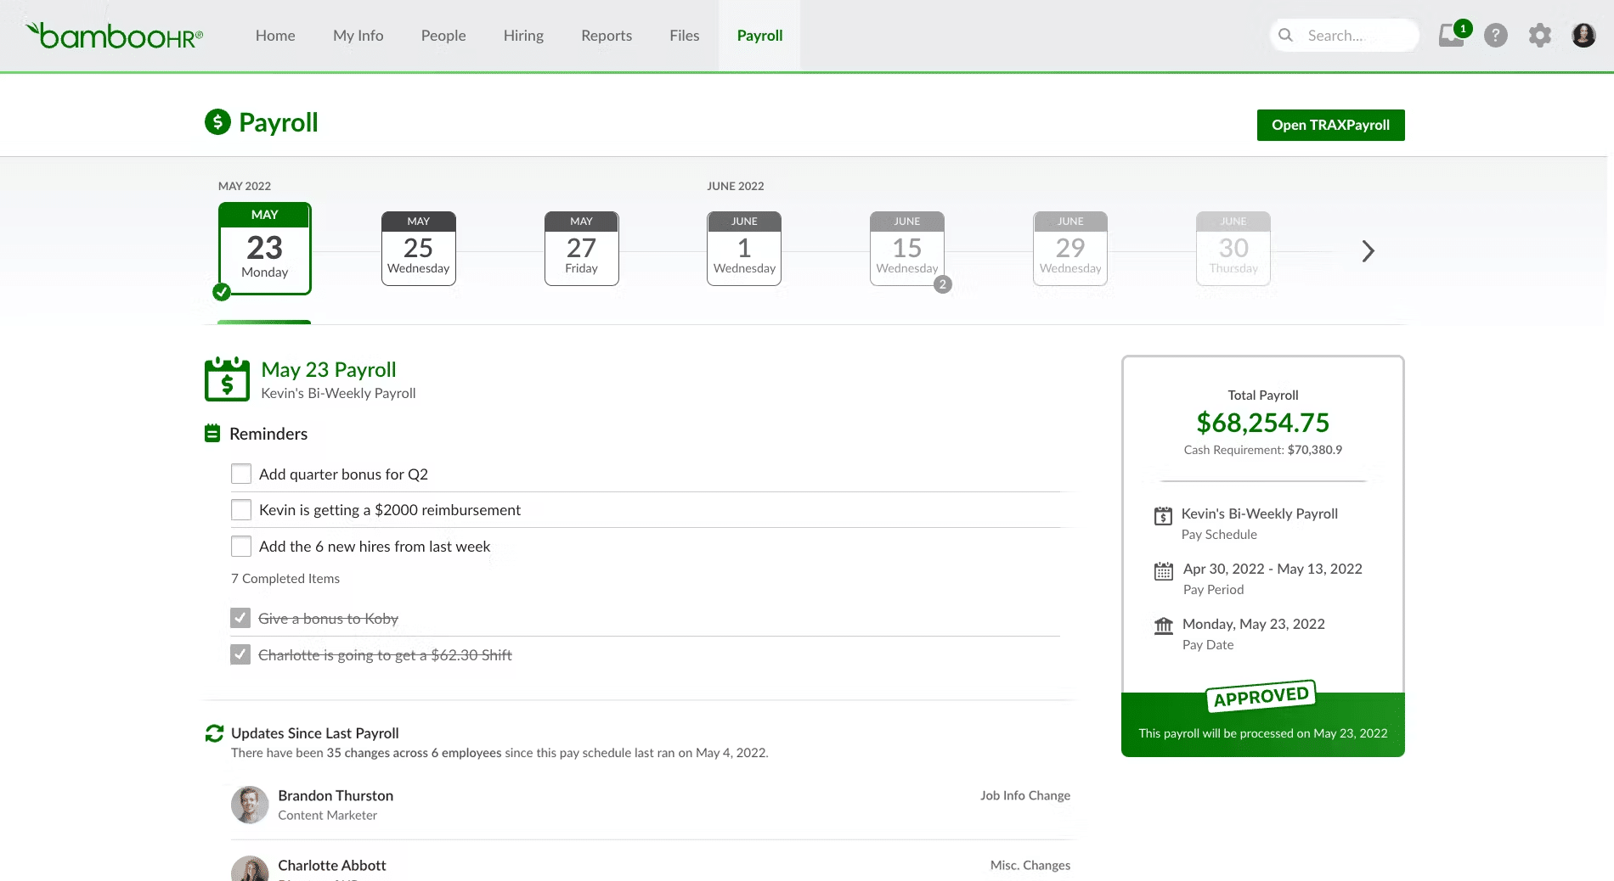Select the June 1 Wednesday pay date
This screenshot has width=1614, height=881.
744,249
